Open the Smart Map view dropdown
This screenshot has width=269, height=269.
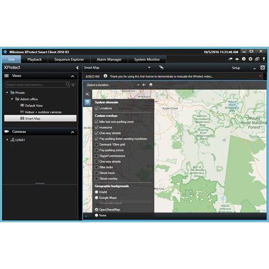149,67
